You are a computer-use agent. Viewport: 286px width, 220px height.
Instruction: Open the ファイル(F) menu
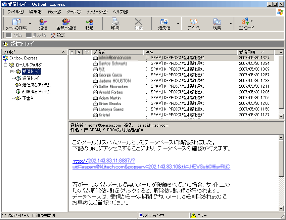click(15, 12)
